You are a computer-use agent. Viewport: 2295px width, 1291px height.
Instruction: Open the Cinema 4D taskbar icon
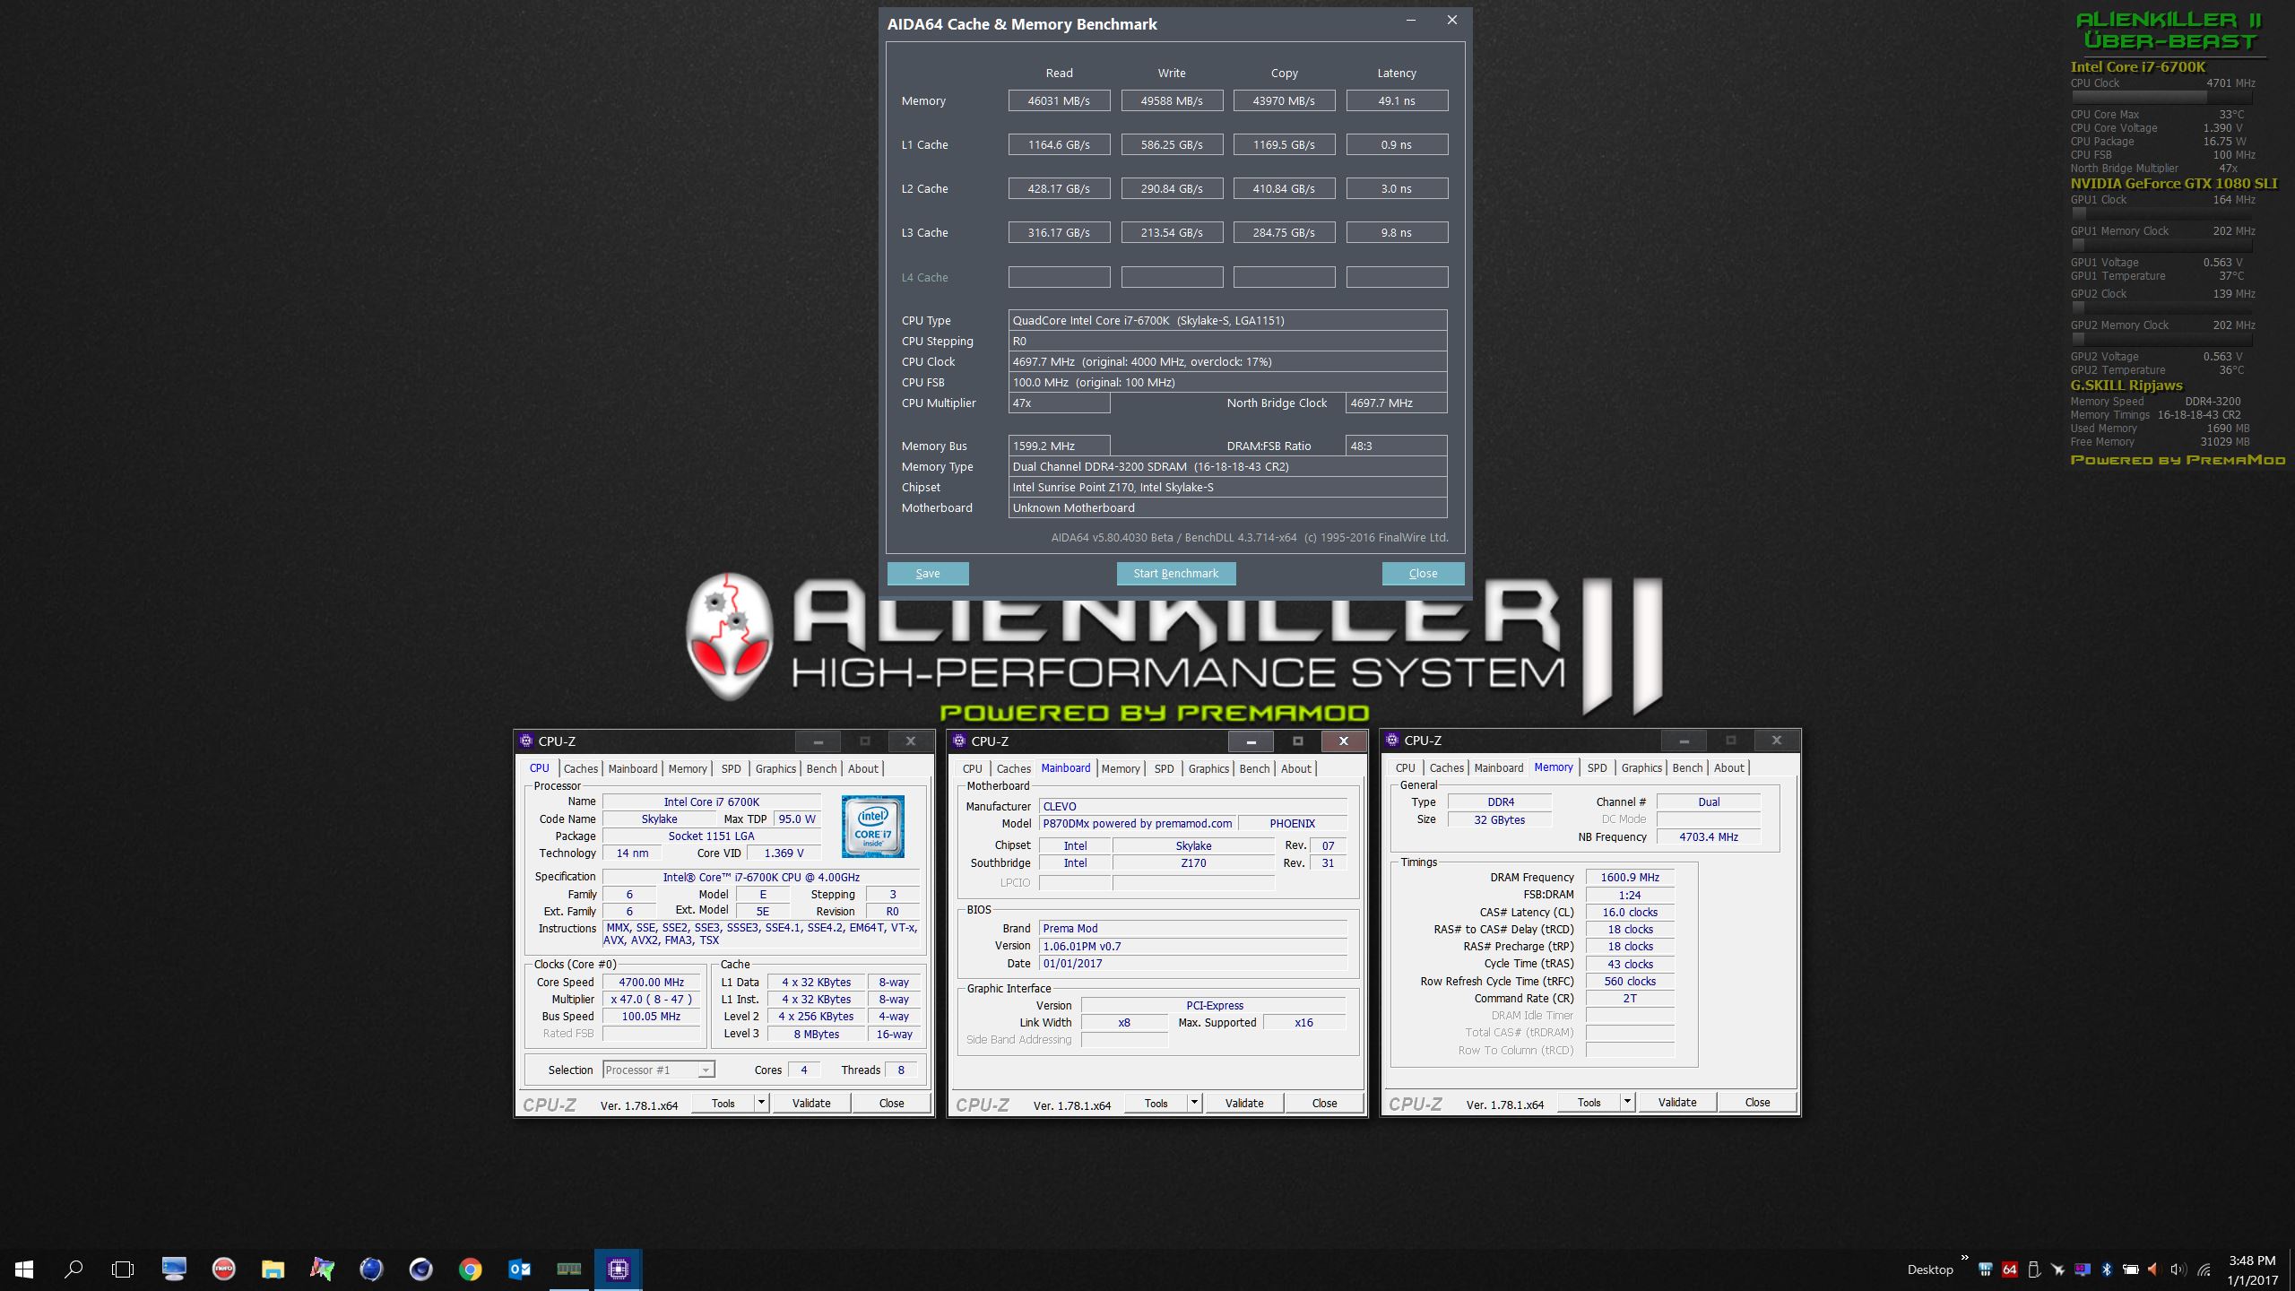click(420, 1269)
